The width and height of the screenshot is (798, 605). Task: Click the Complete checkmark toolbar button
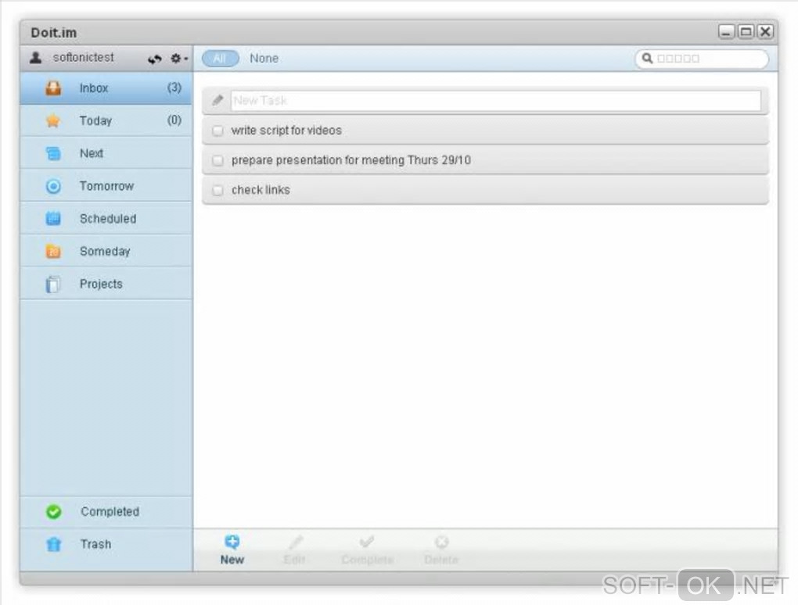[x=367, y=550]
